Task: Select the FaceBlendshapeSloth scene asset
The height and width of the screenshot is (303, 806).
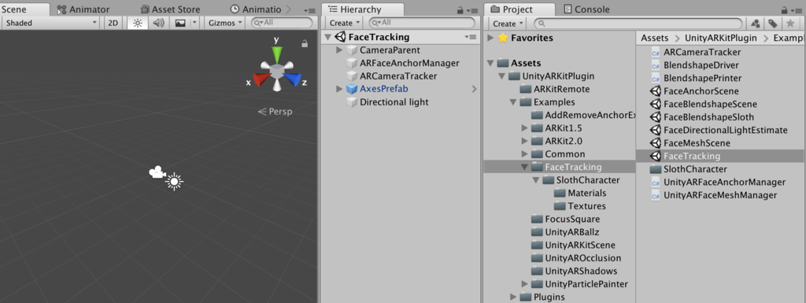Action: tap(709, 117)
